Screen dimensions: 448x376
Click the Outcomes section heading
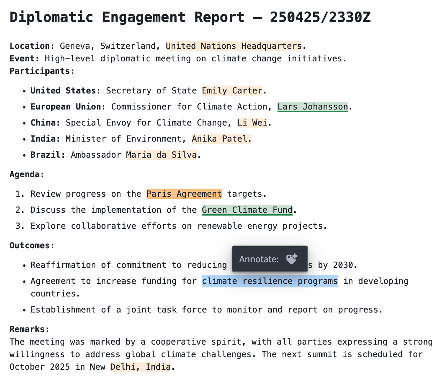point(32,245)
